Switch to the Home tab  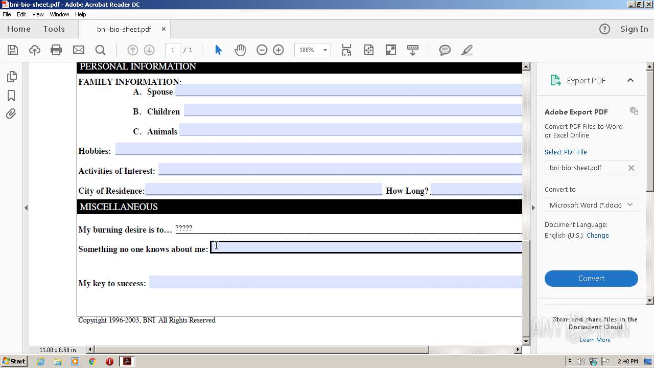(x=19, y=29)
